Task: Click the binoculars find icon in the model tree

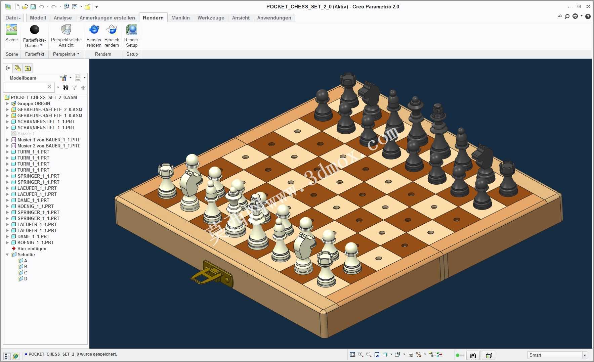Action: 66,88
